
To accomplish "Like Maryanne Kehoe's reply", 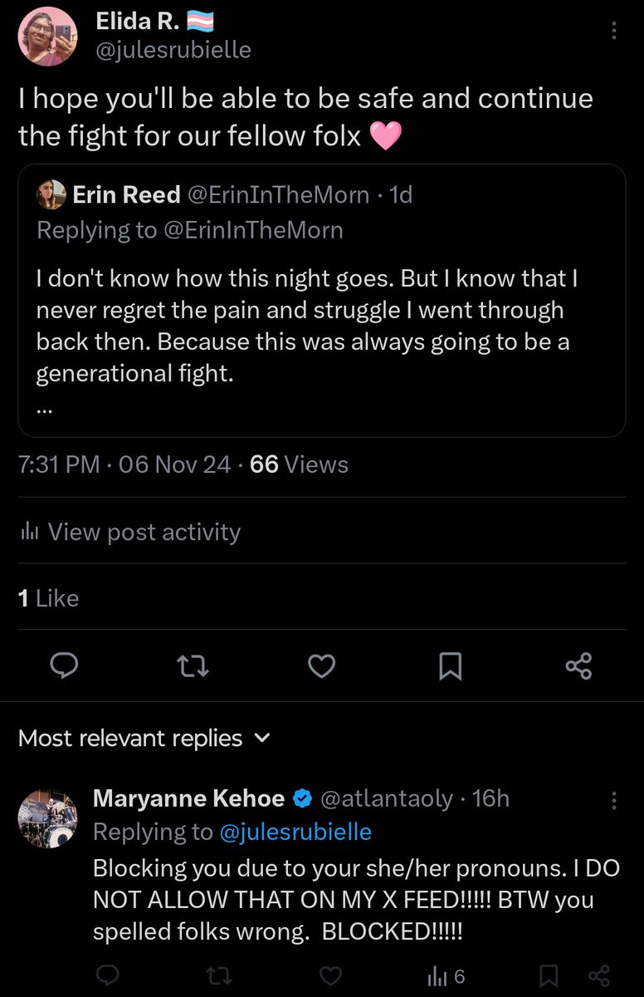I will tap(330, 975).
